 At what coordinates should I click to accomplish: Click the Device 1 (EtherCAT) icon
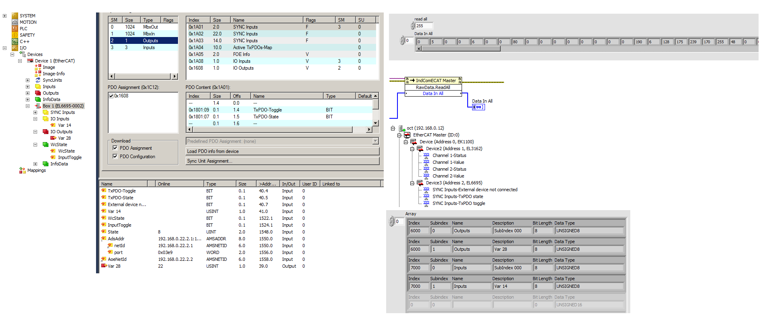30,61
